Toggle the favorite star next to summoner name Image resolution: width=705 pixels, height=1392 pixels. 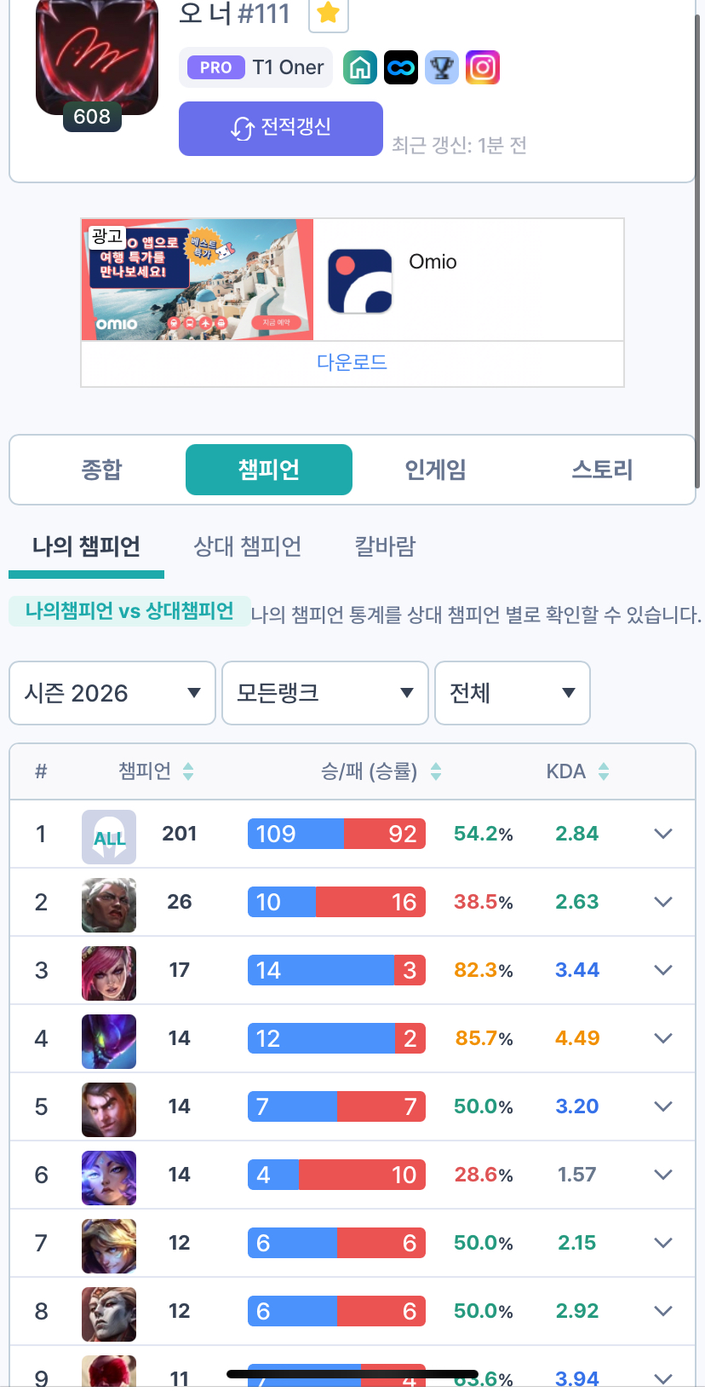328,13
